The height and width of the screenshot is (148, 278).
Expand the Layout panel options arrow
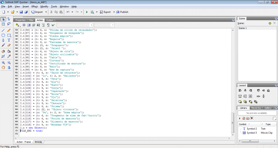[276, 85]
